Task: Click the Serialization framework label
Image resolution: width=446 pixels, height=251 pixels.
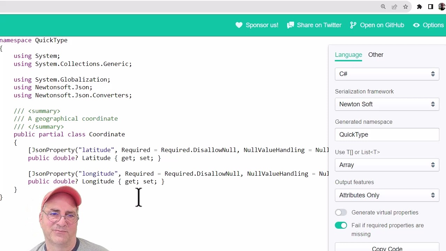Action: tap(364, 91)
